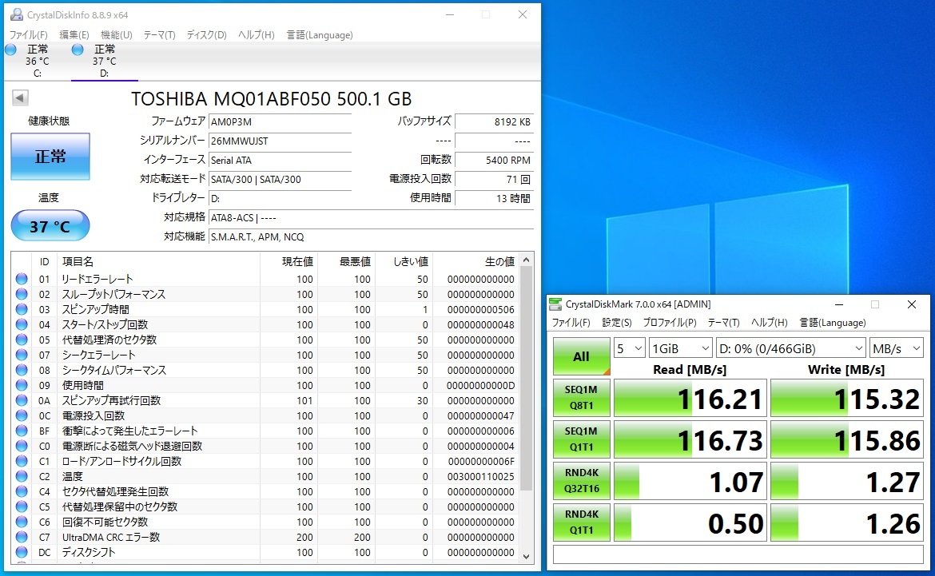The width and height of the screenshot is (935, 576).
Task: Open テーマ(T) menu in CrystalDiskInfo
Action: point(159,34)
